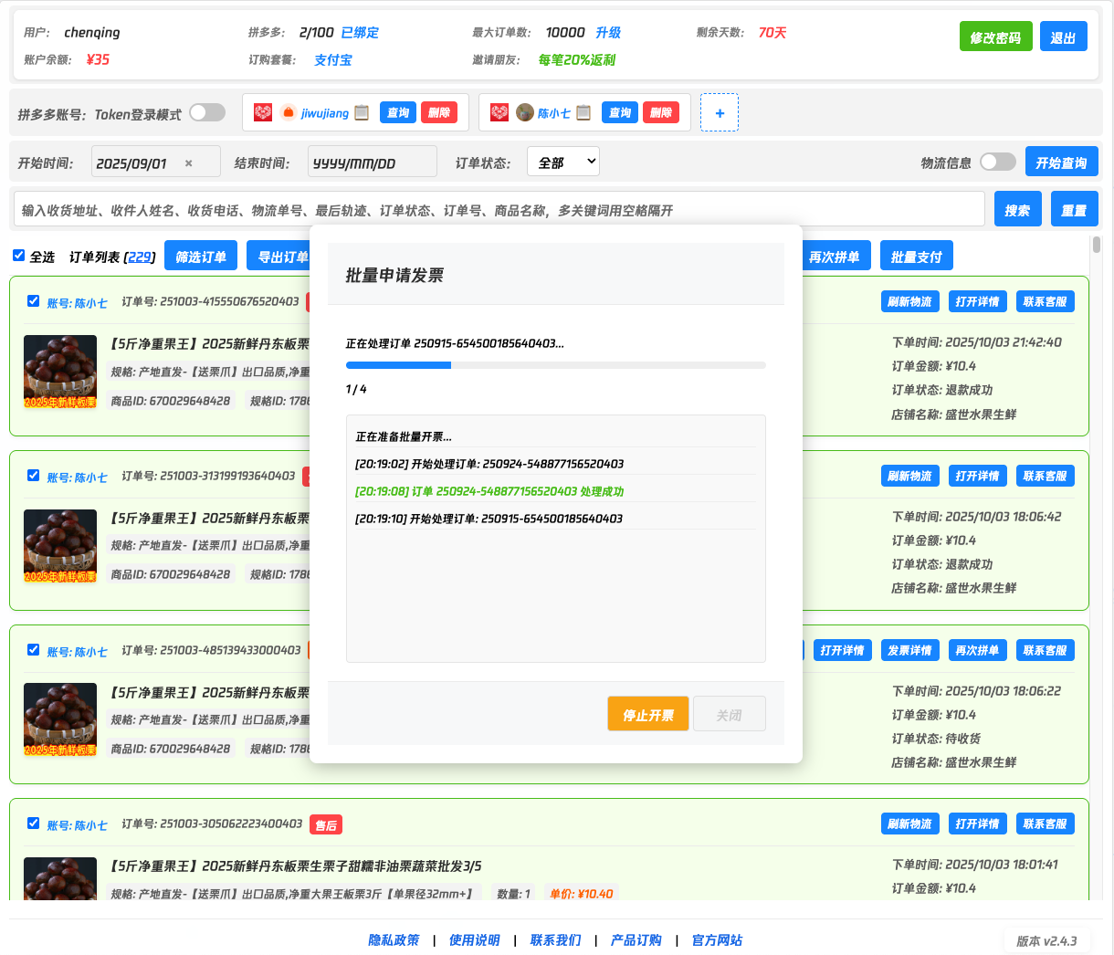This screenshot has height=955, width=1114.
Task: Enable the 物流信息 toggle switch
Action: point(997,162)
